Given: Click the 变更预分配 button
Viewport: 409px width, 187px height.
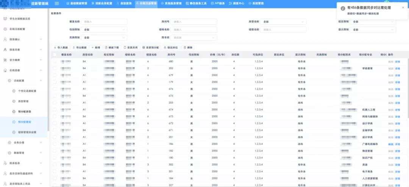Looking at the screenshot, I should pyautogui.click(x=151, y=48).
